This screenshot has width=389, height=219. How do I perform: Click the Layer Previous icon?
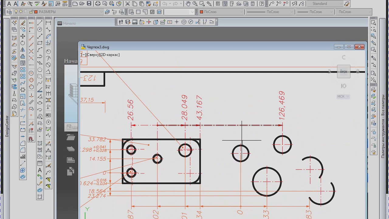click(x=115, y=12)
